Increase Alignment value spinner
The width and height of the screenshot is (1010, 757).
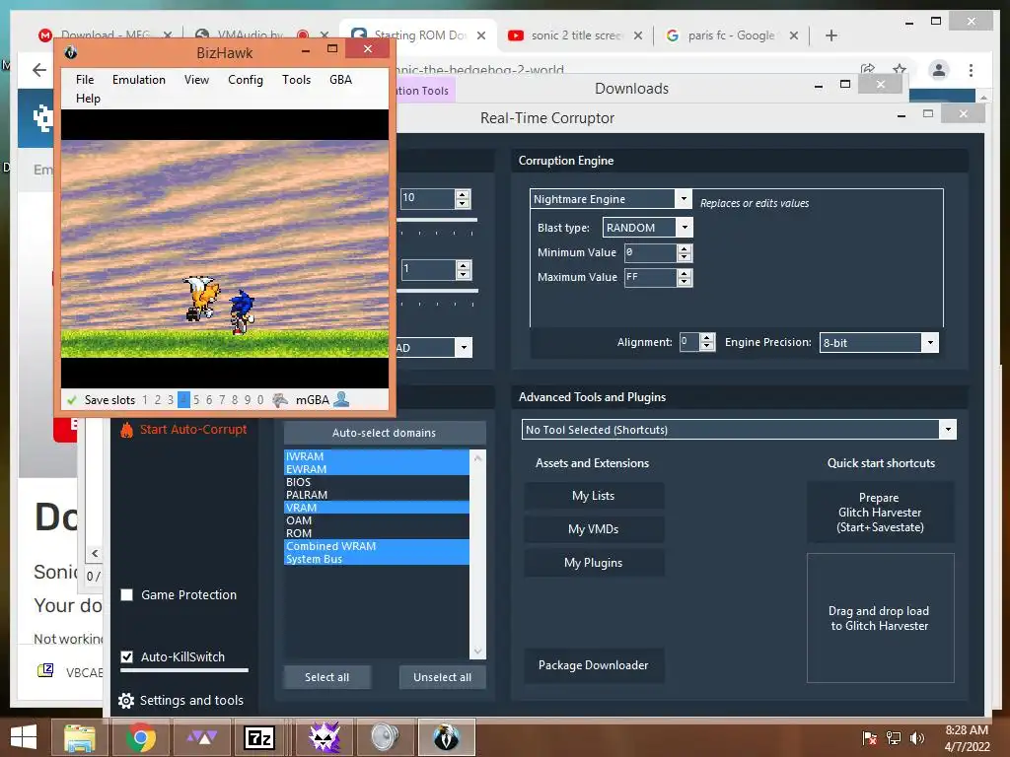(707, 337)
